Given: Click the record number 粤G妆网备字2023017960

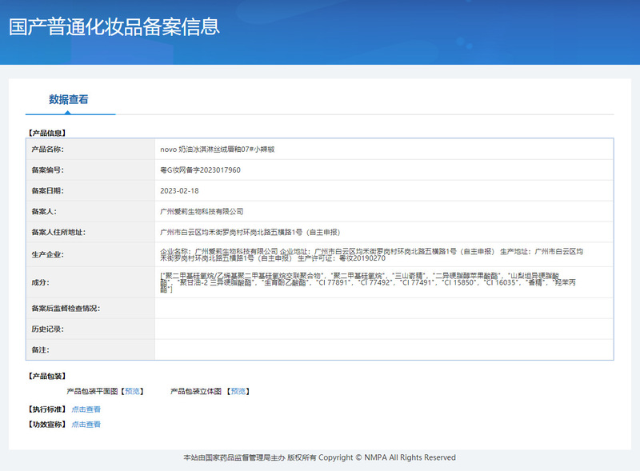Looking at the screenshot, I should tap(200, 170).
